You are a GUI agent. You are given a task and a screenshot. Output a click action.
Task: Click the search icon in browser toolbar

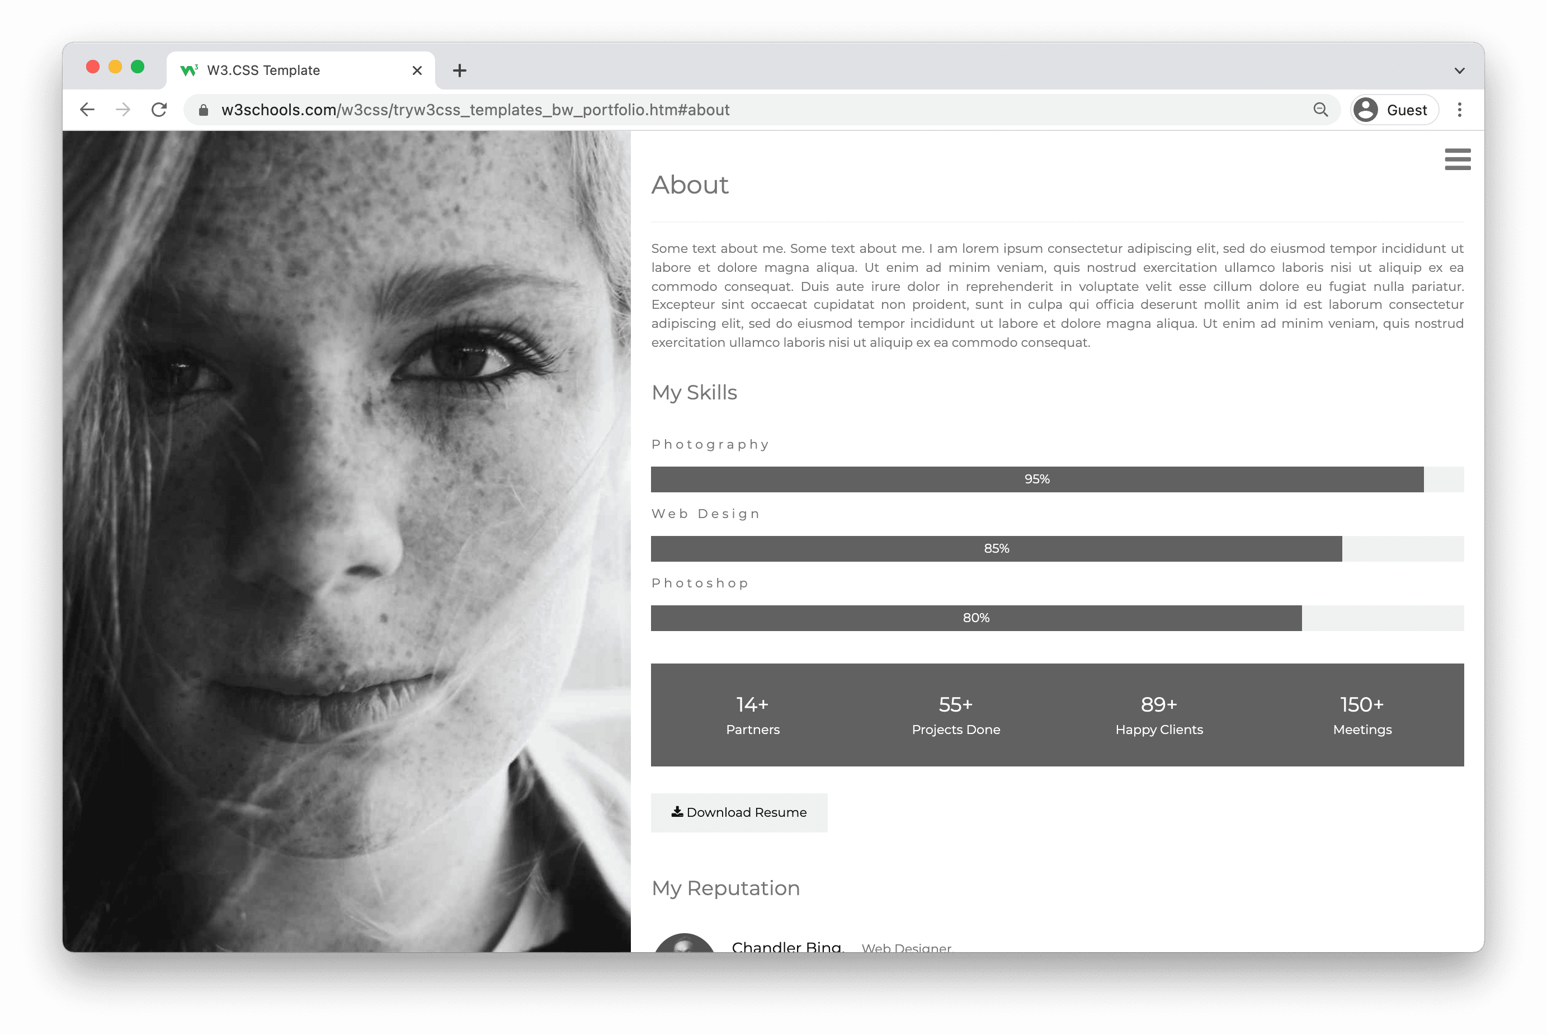1319,110
